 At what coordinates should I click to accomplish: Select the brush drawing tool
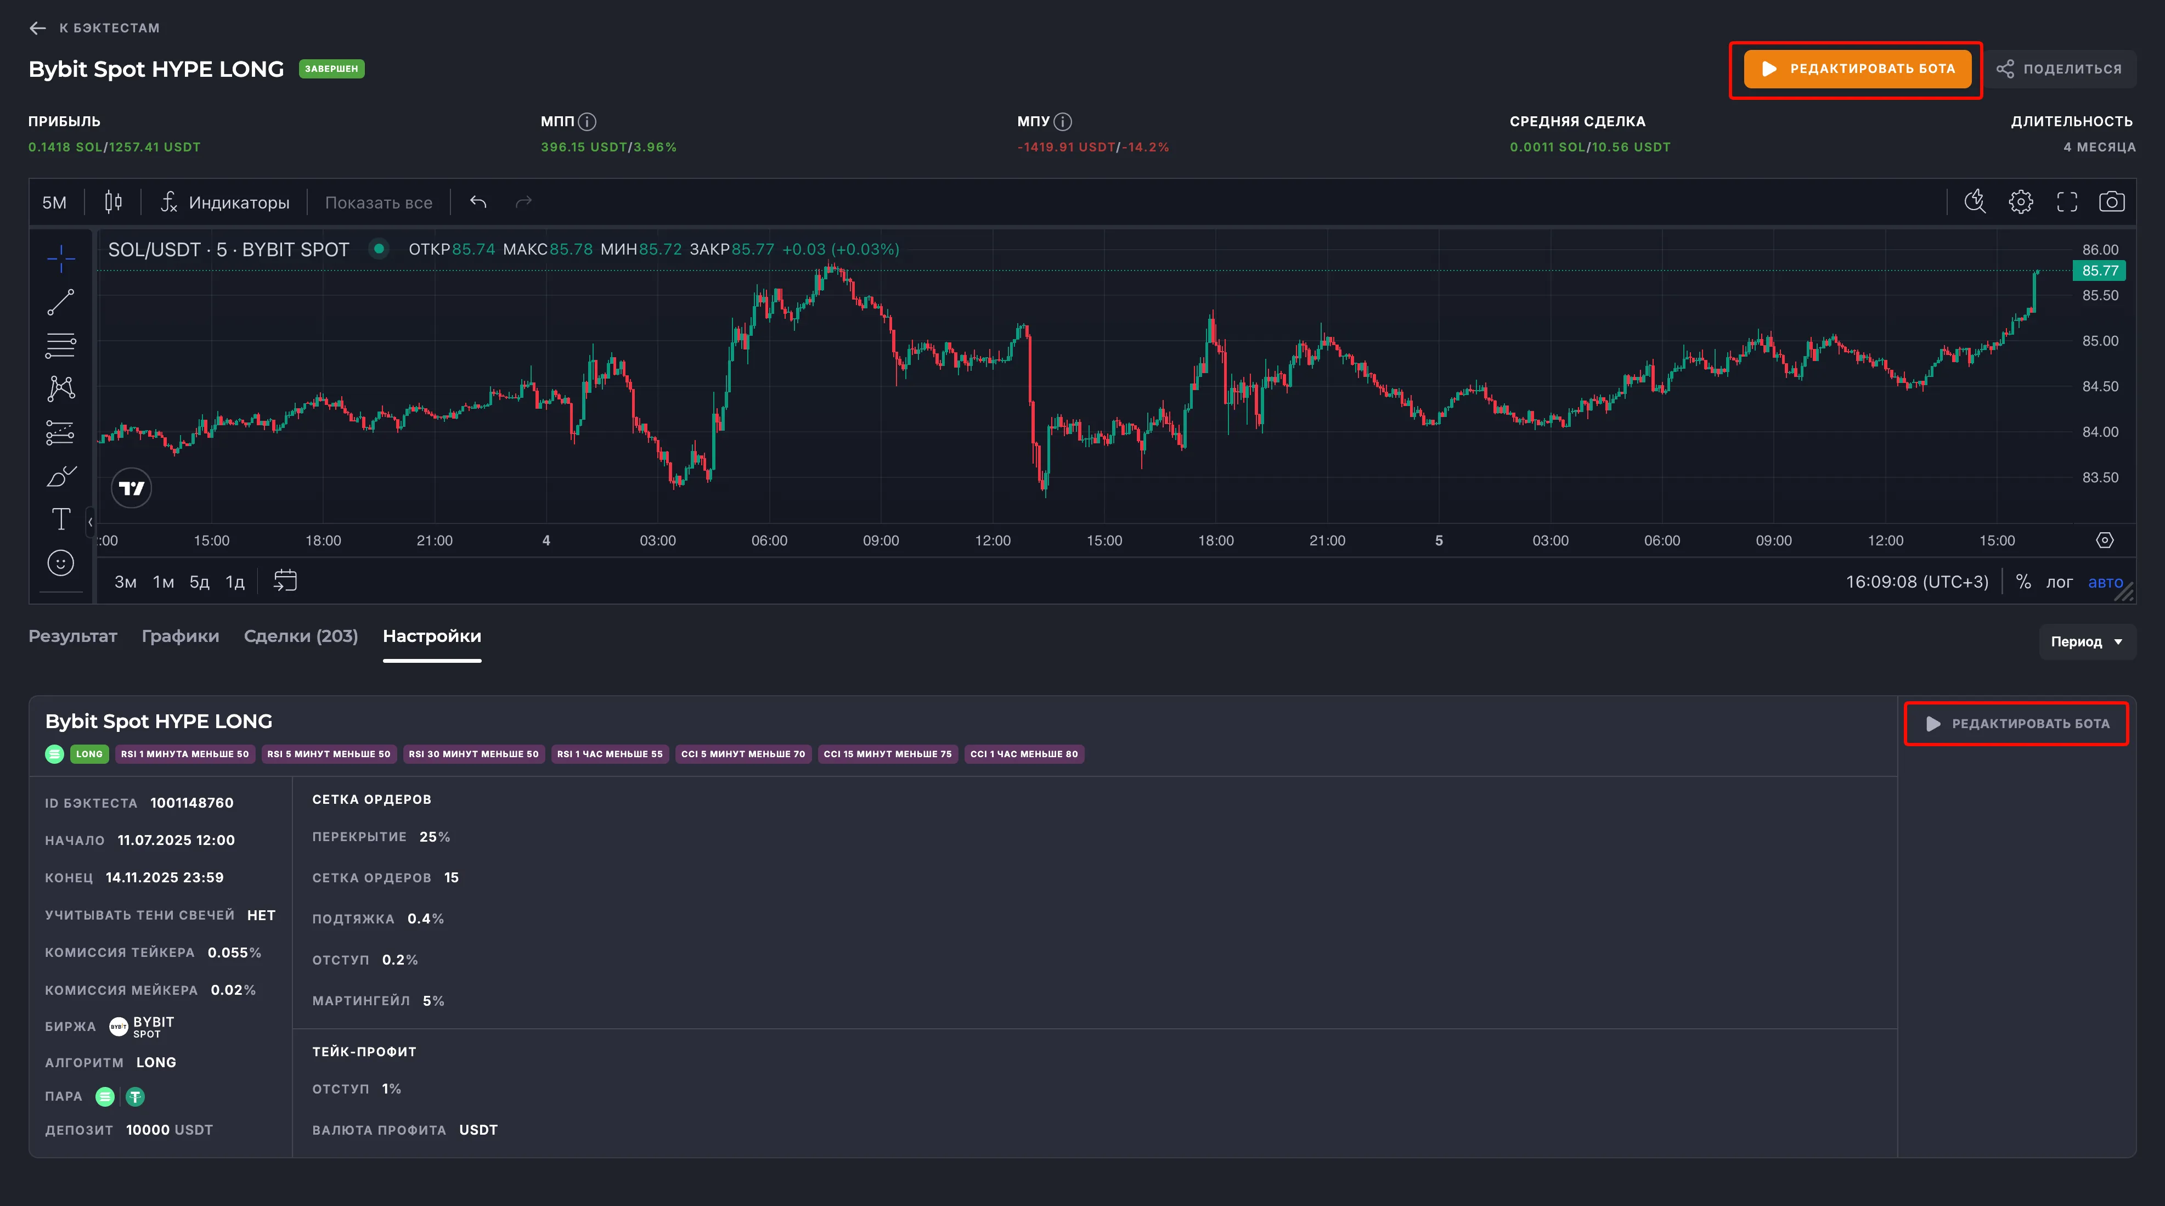coord(60,476)
